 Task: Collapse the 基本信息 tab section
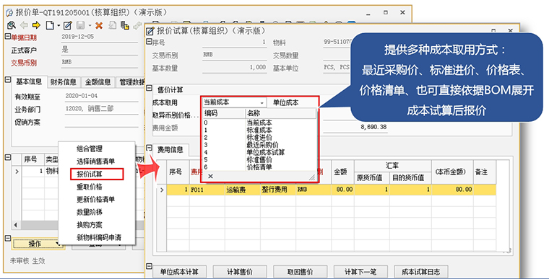tap(7, 80)
